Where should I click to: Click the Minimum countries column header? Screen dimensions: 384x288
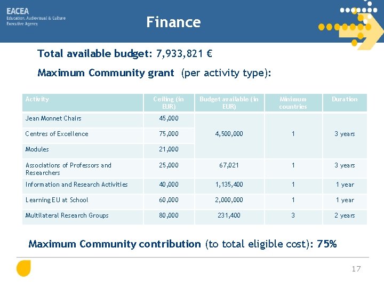293,102
